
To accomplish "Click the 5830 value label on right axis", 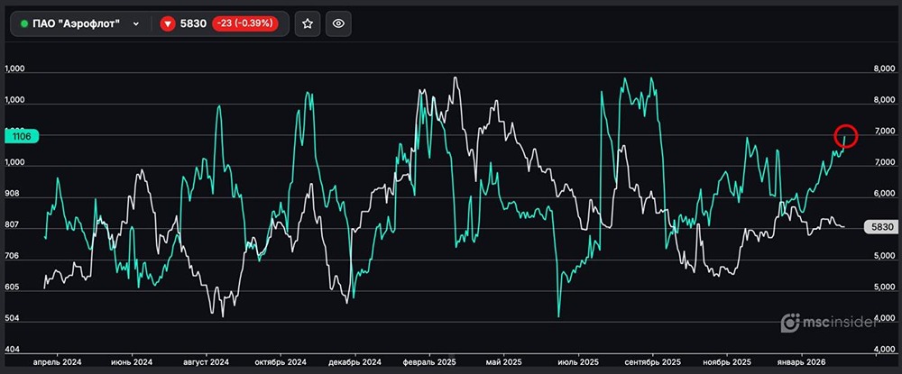I will coord(880,227).
